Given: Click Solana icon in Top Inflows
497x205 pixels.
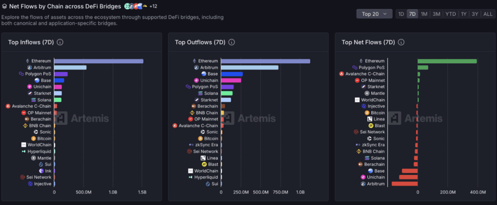Looking at the screenshot, I should [x=33, y=100].
